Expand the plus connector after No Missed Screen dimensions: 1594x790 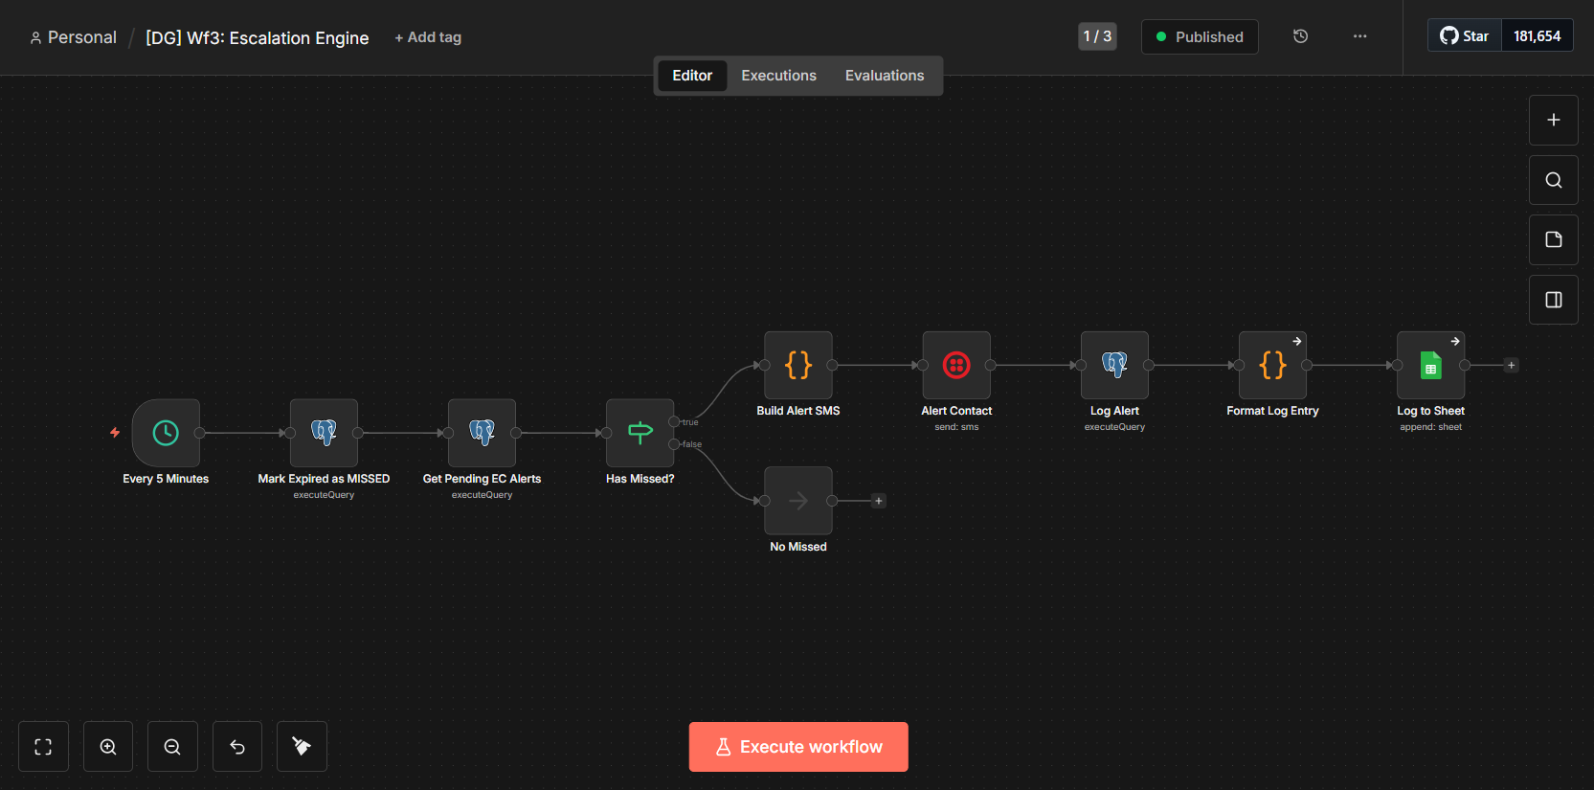(878, 501)
